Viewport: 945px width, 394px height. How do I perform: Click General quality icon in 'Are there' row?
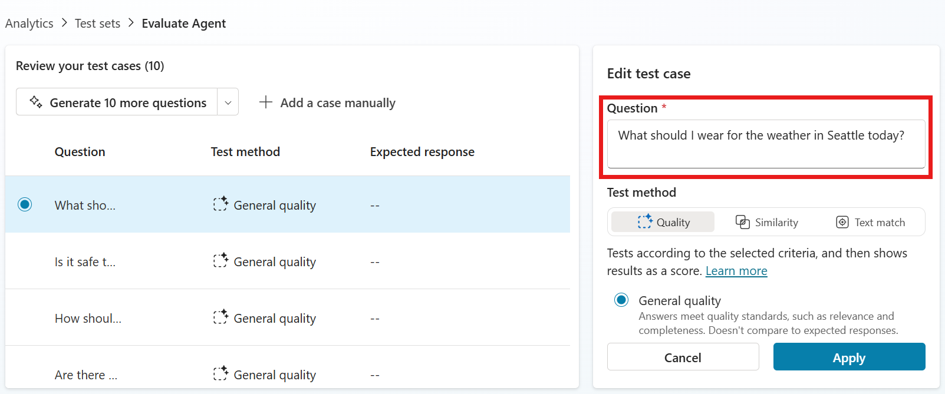click(x=220, y=374)
